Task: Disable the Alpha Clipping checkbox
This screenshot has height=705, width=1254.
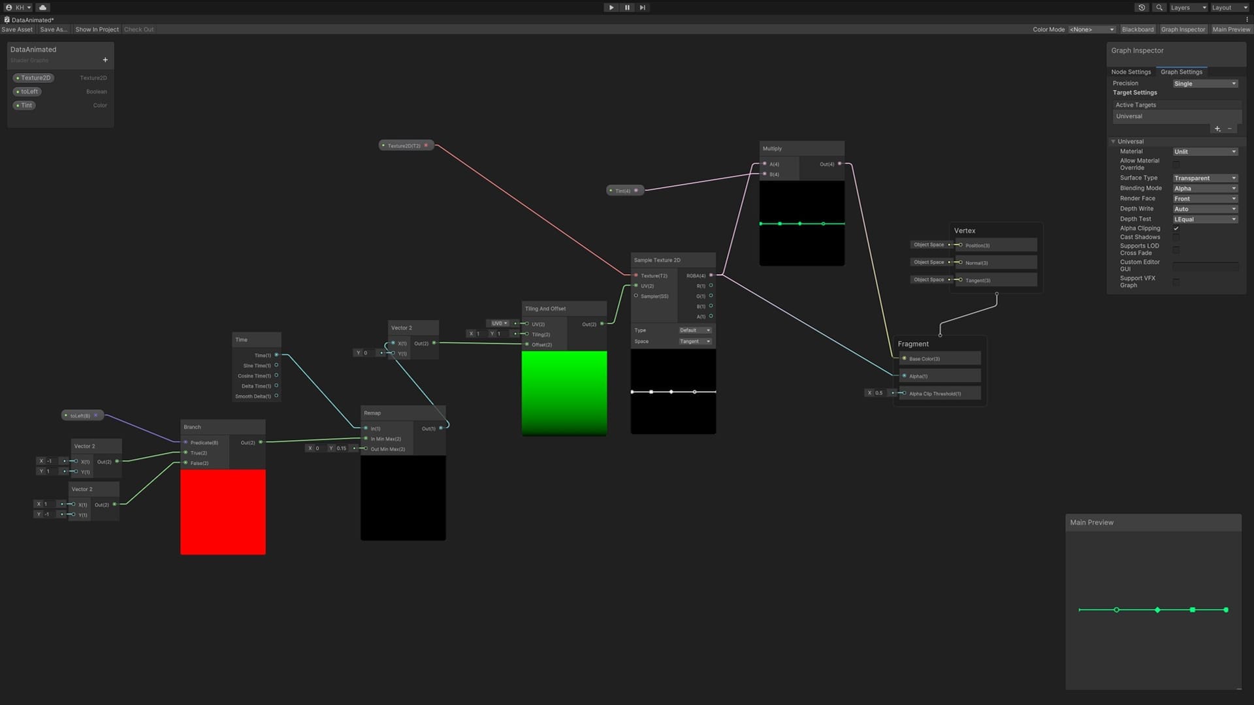Action: coord(1176,228)
